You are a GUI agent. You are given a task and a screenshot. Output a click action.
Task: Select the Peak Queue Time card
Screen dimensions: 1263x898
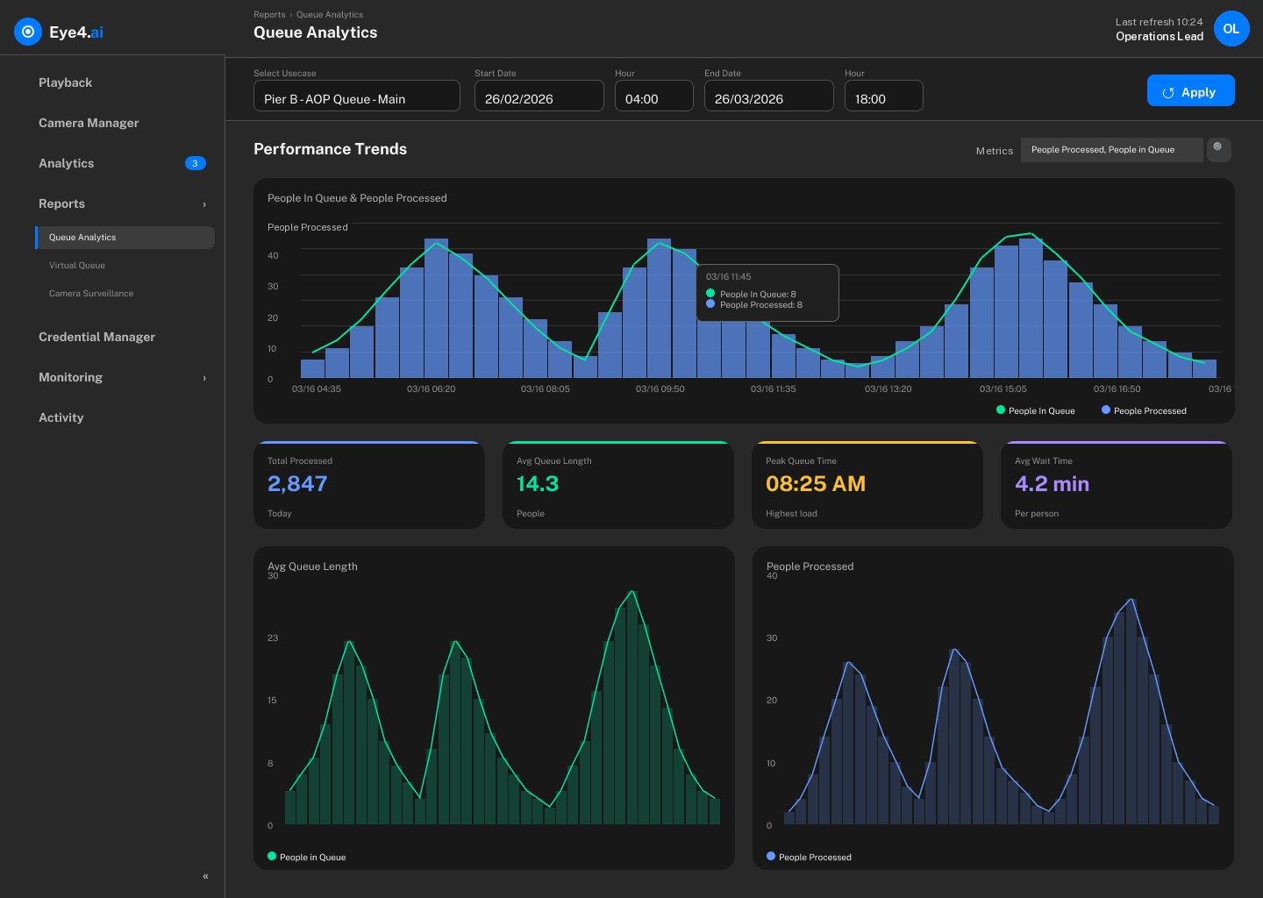click(867, 485)
